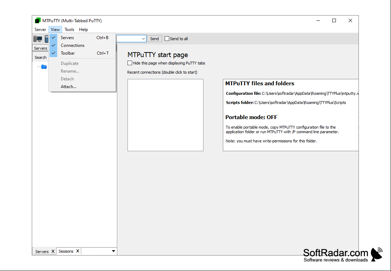Toggle Toolbar visibility menu entry

click(82, 53)
